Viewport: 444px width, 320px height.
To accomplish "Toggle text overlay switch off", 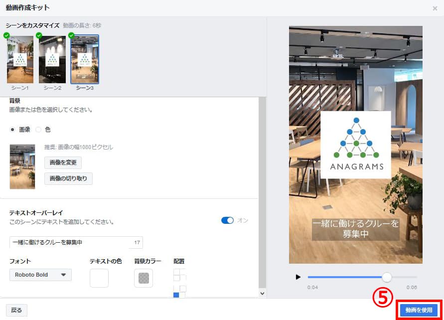I will click(x=227, y=220).
